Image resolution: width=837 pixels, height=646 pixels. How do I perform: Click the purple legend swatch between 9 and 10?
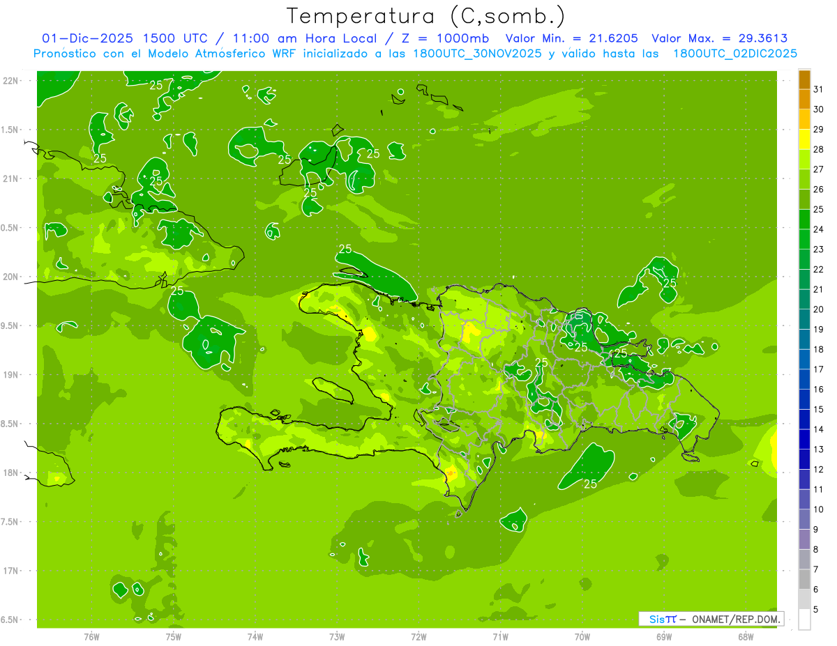(x=804, y=519)
